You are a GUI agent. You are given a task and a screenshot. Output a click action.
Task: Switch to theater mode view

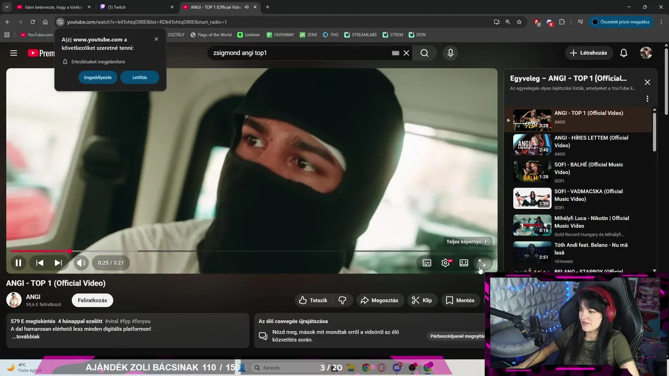464,263
